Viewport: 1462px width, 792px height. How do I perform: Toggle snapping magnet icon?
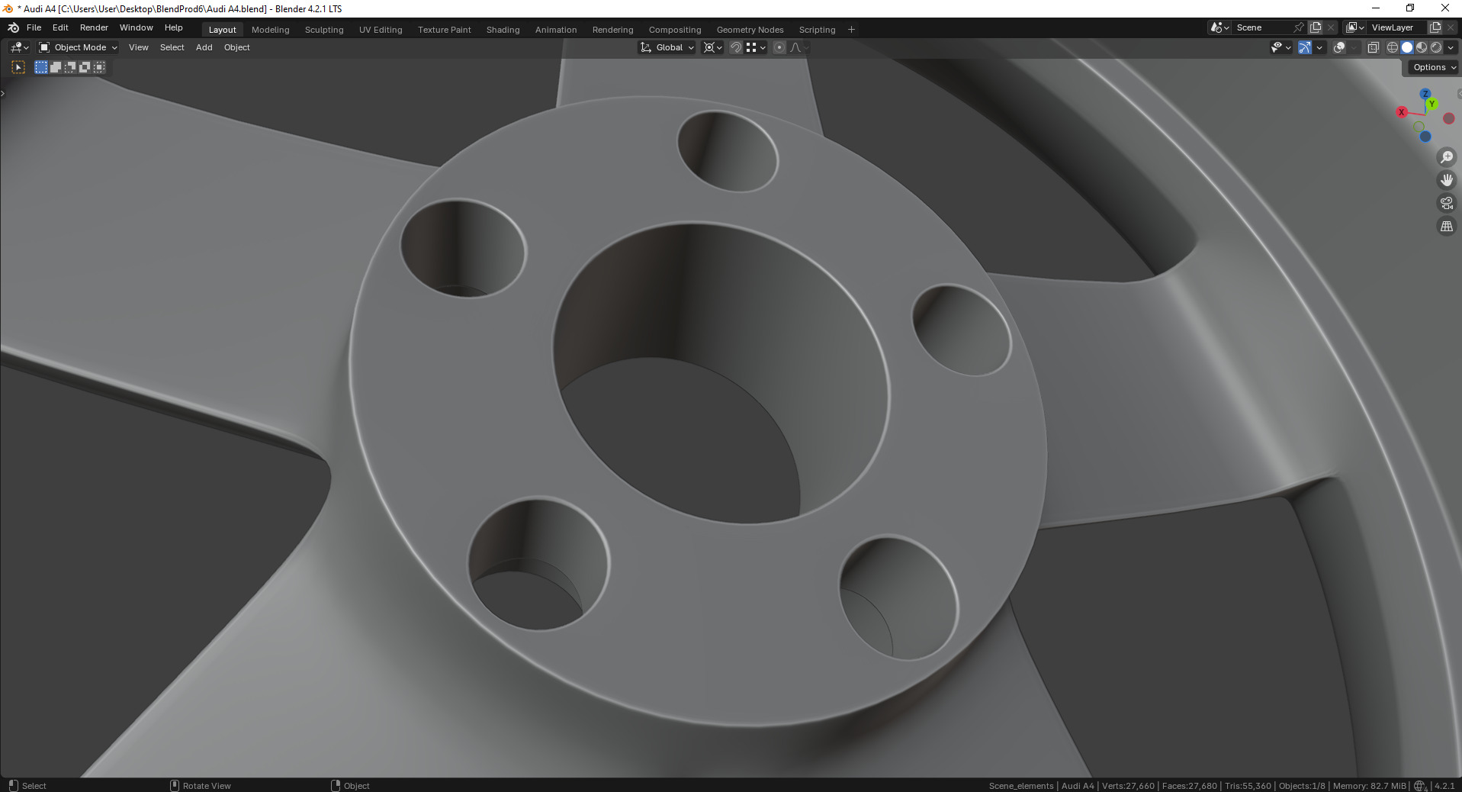[x=736, y=47]
